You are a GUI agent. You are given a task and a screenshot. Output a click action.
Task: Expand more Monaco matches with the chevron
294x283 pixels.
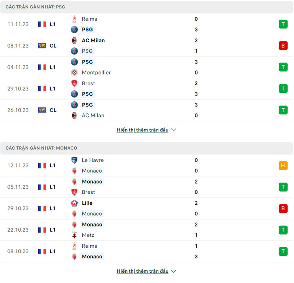point(174,271)
